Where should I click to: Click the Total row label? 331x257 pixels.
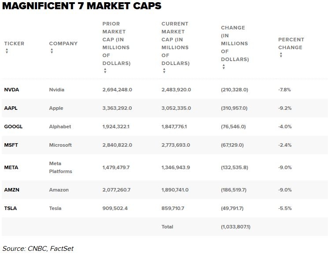167,227
